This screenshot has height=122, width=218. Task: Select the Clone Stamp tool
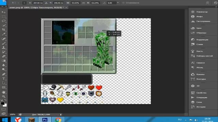pos(3,47)
